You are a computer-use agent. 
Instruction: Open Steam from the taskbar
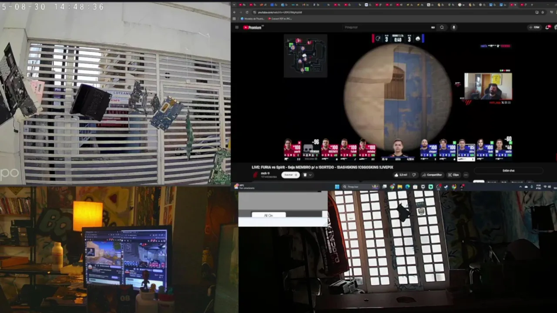446,186
